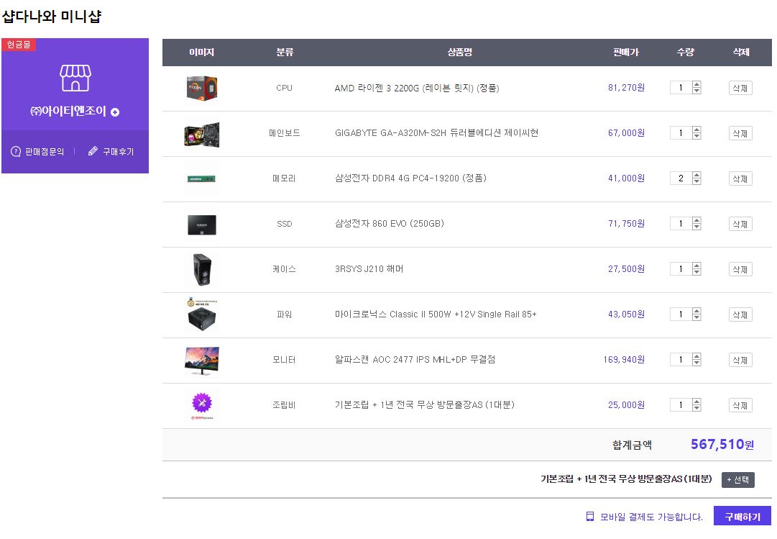Click the 판매가 column header
This screenshot has height=539, width=777.
coord(626,52)
